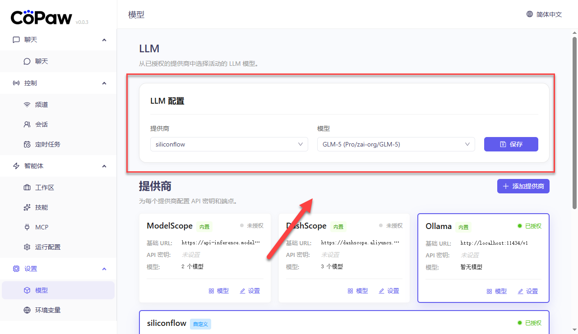Open 模型 list on the DashScope card
This screenshot has height=334, width=578.
[358, 291]
